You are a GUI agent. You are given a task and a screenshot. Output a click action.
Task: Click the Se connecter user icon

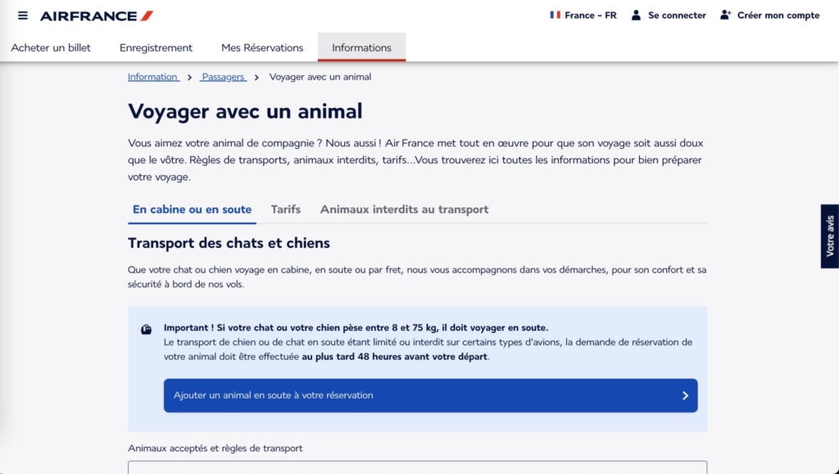[x=636, y=15]
